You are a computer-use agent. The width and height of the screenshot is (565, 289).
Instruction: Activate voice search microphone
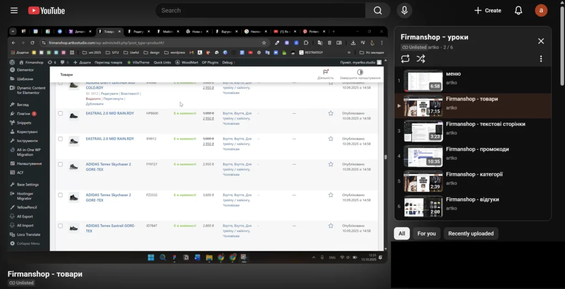404,10
